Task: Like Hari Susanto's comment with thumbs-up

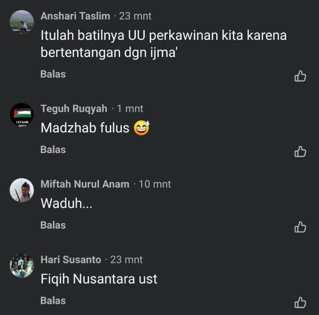Action: 300,303
